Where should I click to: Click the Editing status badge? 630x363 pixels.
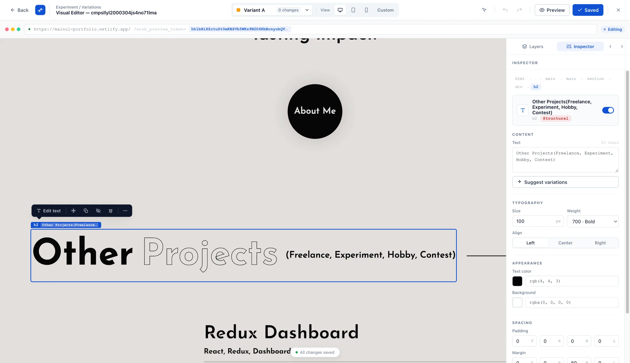click(612, 29)
